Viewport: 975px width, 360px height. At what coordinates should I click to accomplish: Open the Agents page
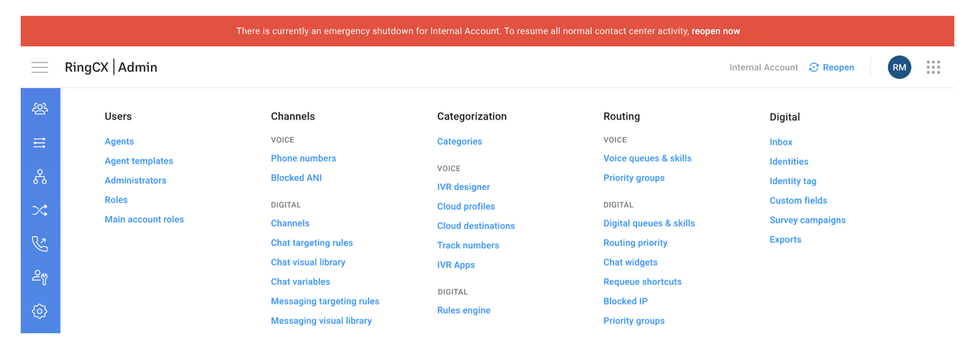coord(119,142)
